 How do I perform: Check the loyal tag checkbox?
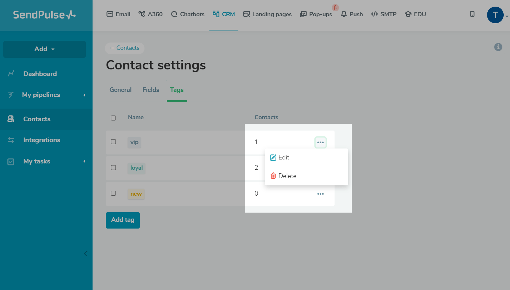114,168
